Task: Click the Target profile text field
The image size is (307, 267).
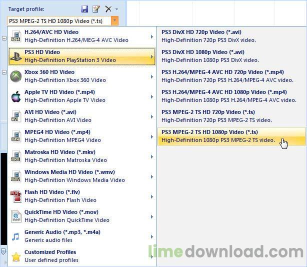Action: 59,21
